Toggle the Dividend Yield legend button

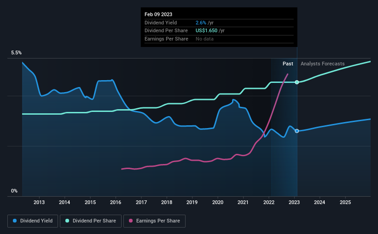click(33, 221)
